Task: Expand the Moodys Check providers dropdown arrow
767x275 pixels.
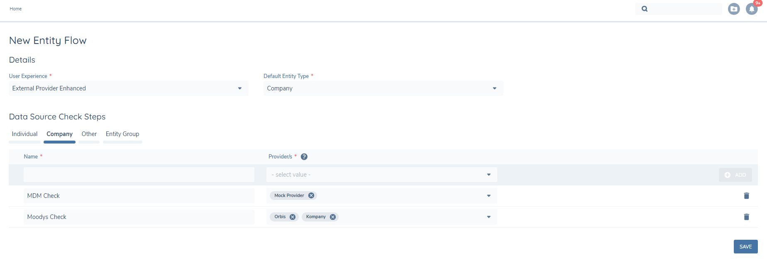Action: click(489, 217)
